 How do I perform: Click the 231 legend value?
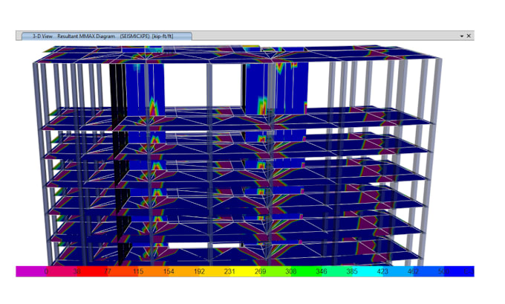tap(229, 271)
